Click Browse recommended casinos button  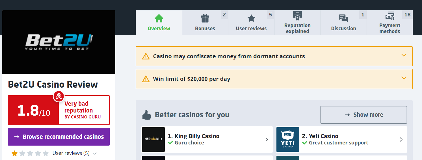pyautogui.click(x=59, y=137)
